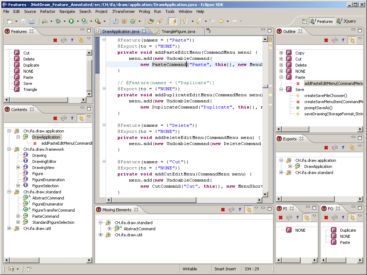This screenshot has height=275, width=367.
Task: Expand the PasteCommand node in Contents
Action: 18,216
